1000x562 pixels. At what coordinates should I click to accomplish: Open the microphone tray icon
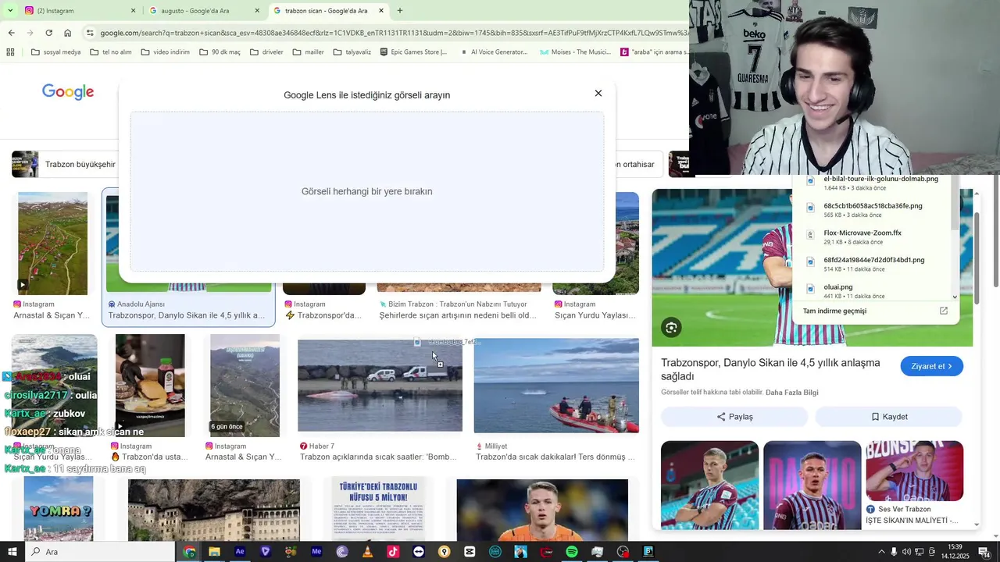click(894, 552)
